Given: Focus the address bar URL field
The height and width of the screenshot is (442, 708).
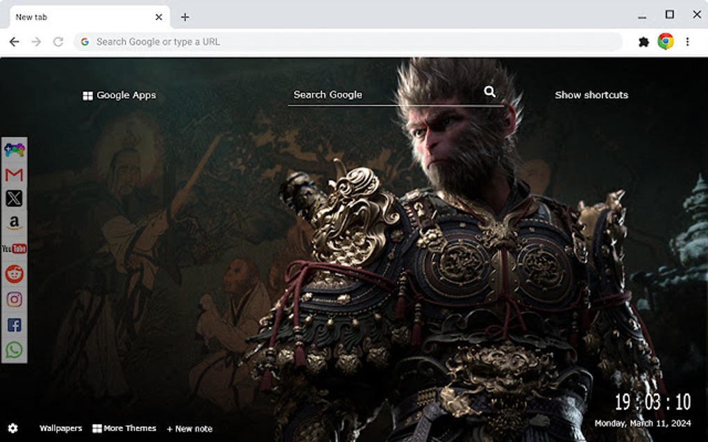Looking at the screenshot, I should coord(348,42).
